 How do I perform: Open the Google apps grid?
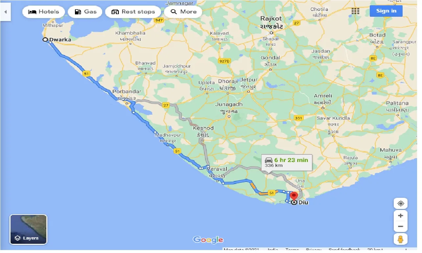coord(355,11)
